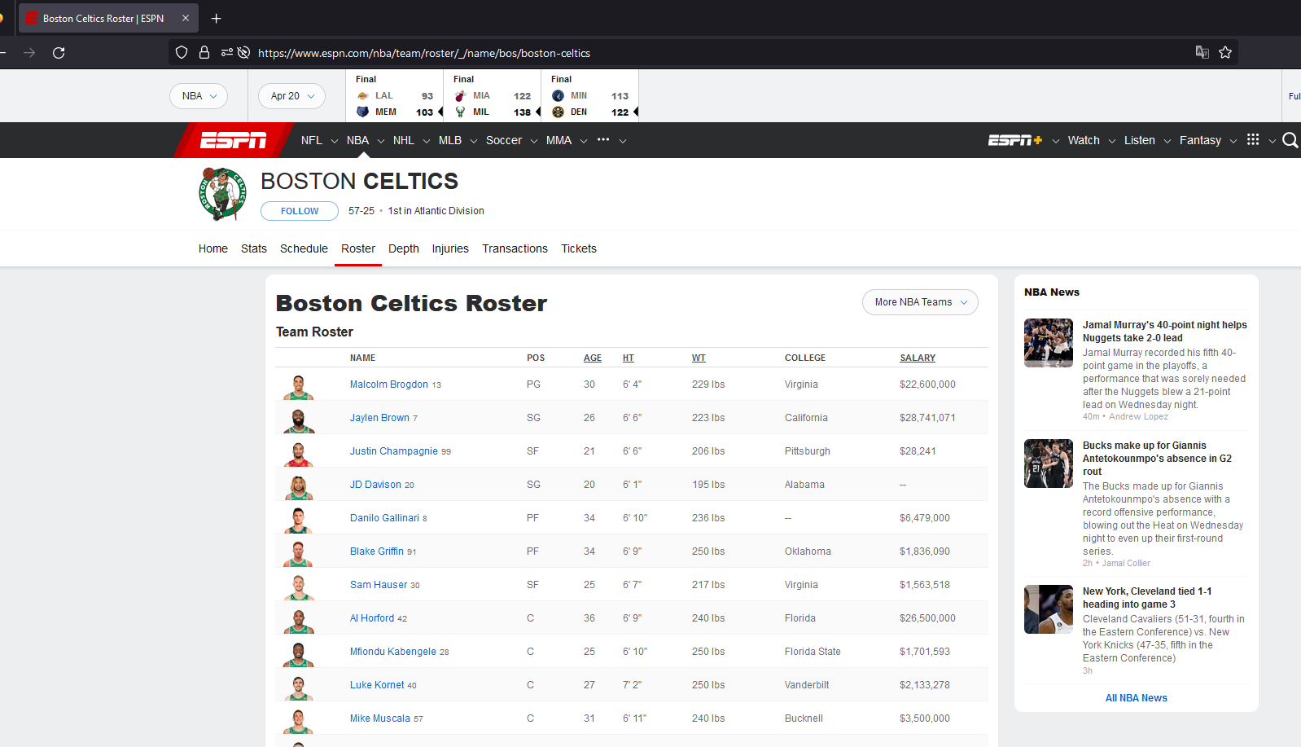
Task: Open the MIN vs DEN final score
Action: (x=590, y=96)
